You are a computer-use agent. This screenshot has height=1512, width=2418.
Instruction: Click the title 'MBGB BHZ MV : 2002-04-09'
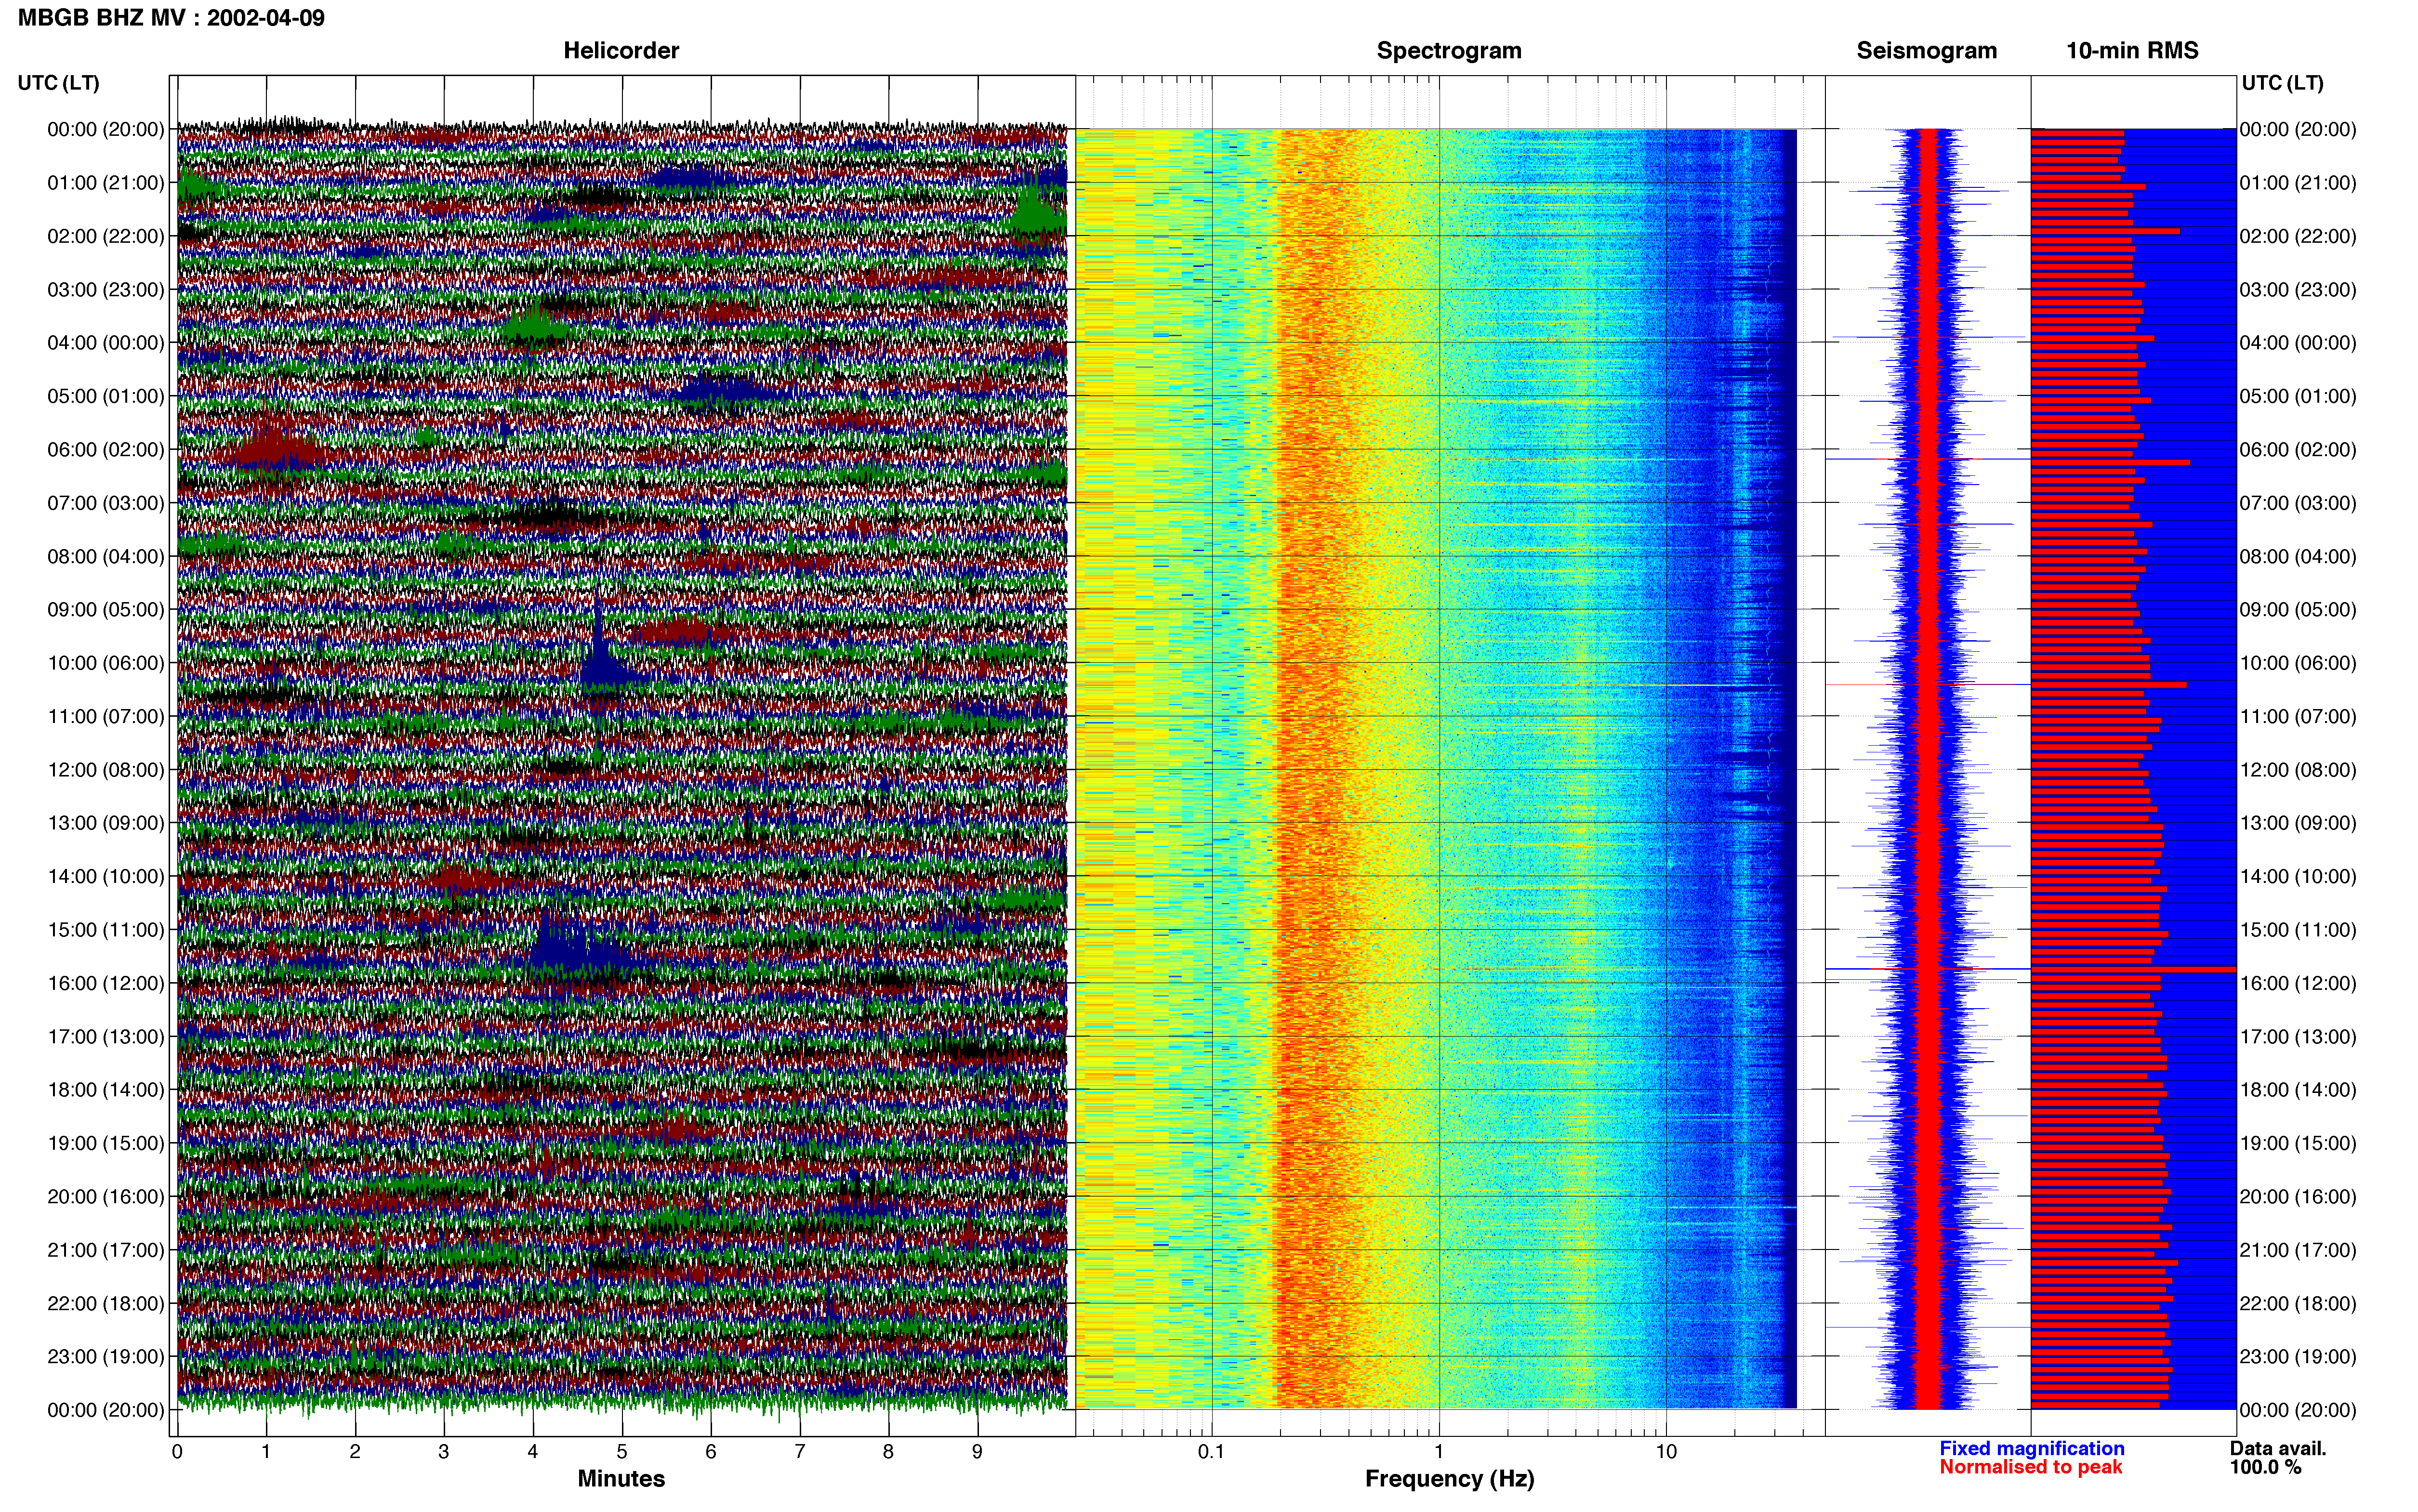(x=171, y=18)
